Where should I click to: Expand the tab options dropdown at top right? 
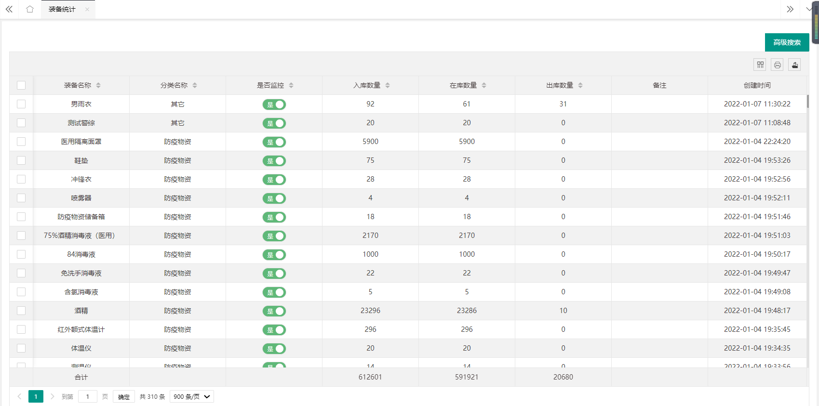(808, 9)
